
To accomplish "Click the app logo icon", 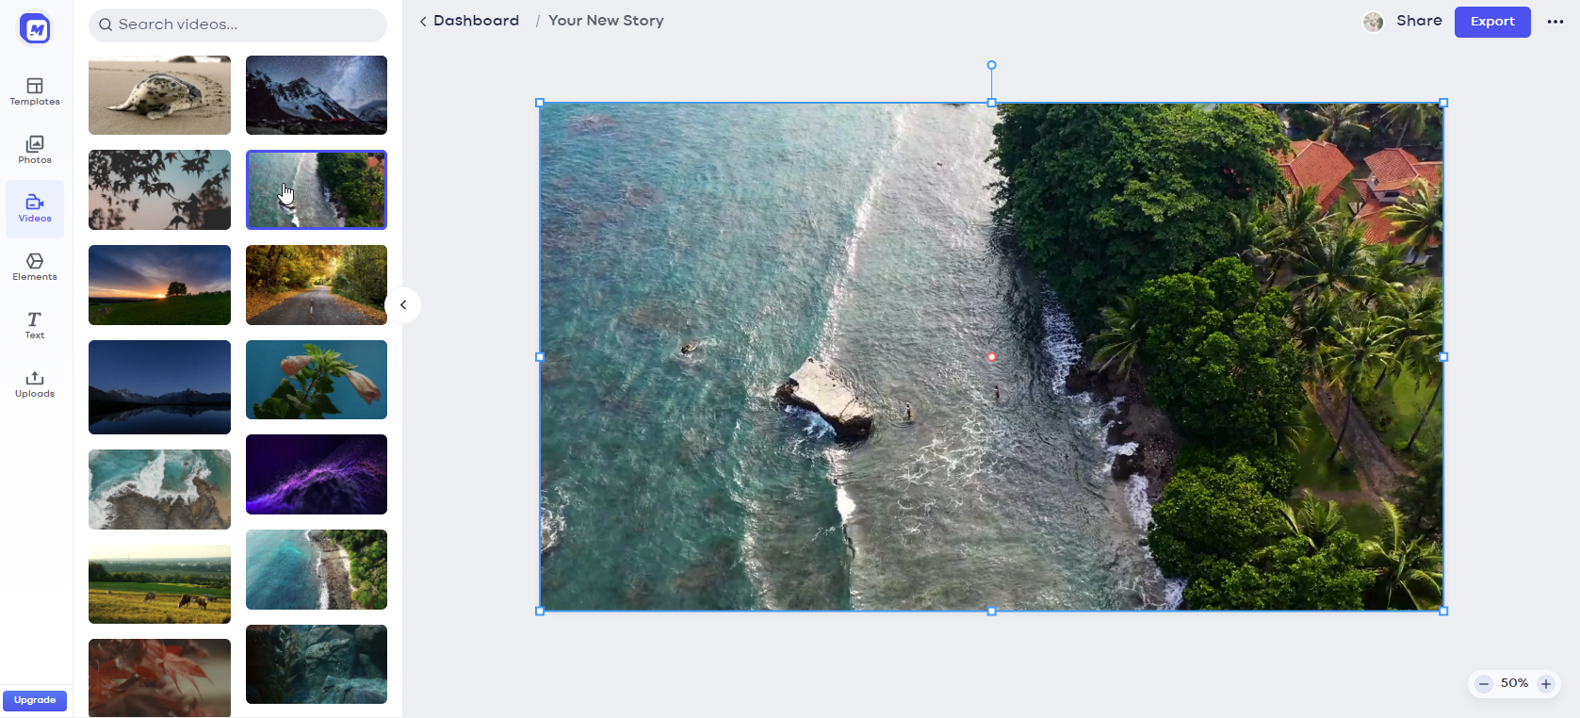I will click(x=35, y=29).
